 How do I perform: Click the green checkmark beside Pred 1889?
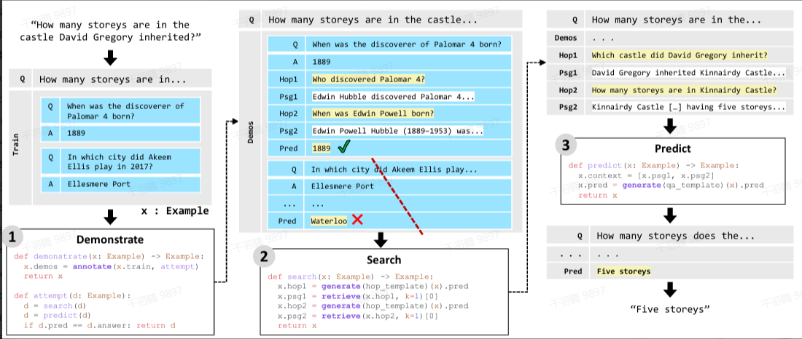(343, 148)
